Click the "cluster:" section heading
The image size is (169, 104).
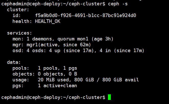pyautogui.click(x=18, y=10)
